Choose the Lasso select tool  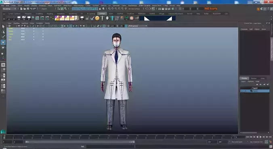click(x=3, y=32)
